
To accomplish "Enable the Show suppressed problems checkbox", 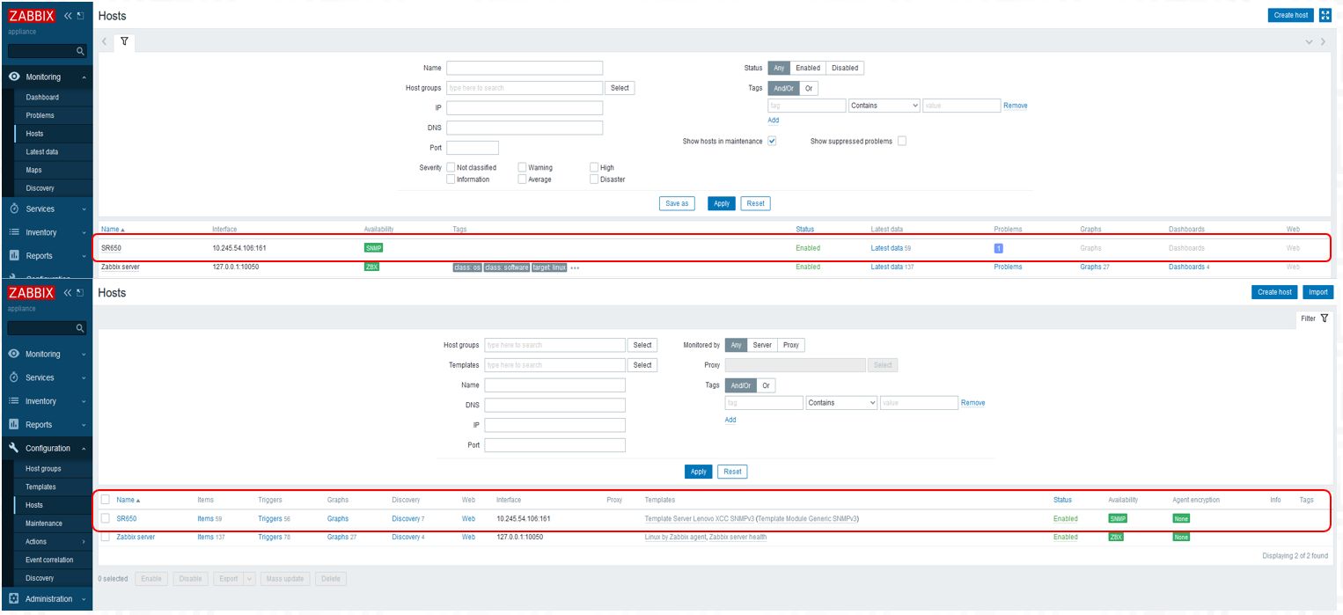I will [902, 141].
